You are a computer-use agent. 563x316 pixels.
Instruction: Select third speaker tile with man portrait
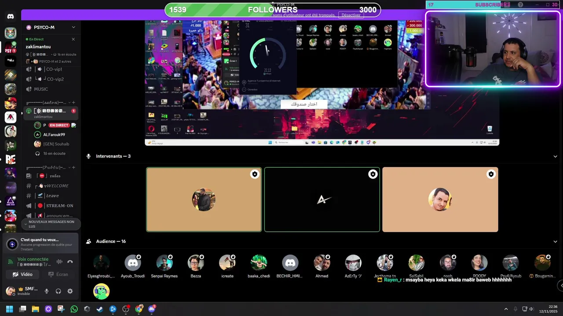point(440,199)
